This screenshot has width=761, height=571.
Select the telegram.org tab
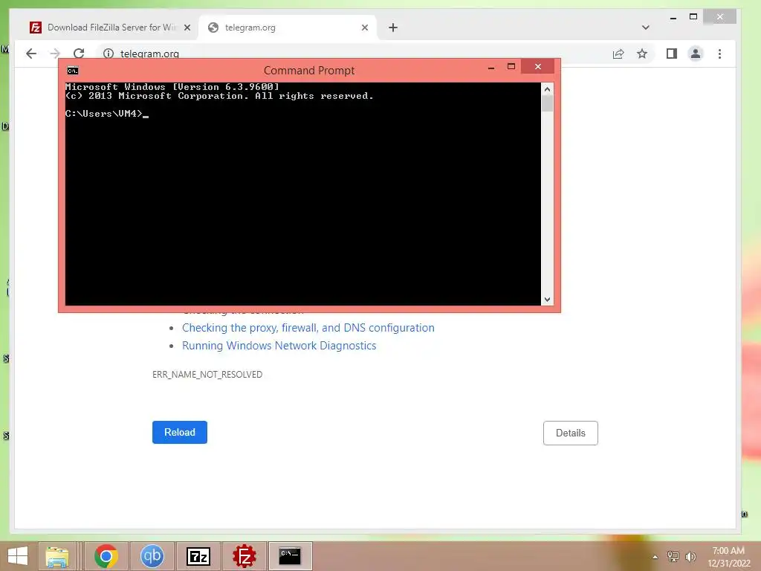(288, 28)
